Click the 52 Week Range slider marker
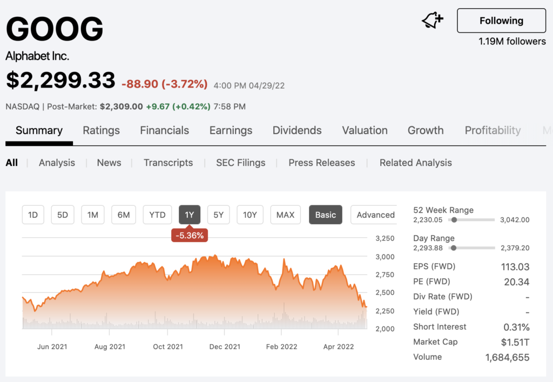The width and height of the screenshot is (553, 382). (x=454, y=220)
